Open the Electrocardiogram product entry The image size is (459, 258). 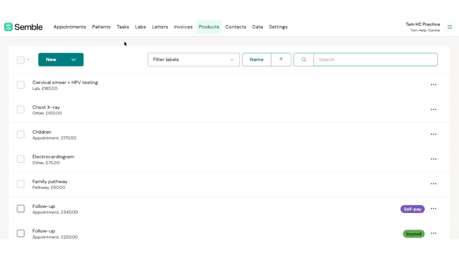pos(53,157)
